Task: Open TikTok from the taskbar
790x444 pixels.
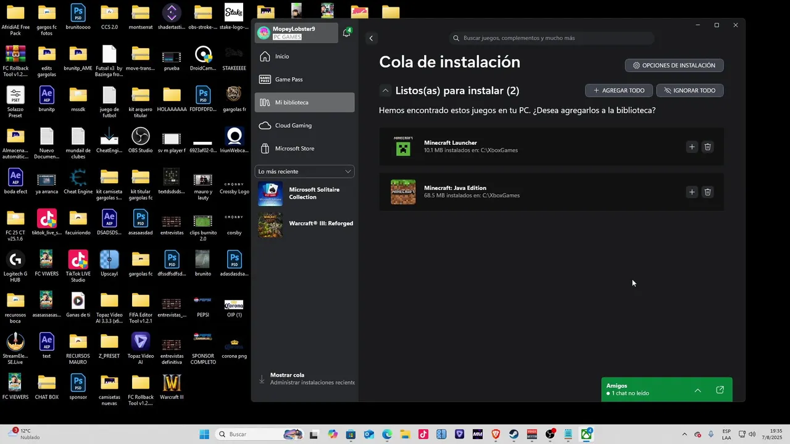Action: [x=423, y=434]
